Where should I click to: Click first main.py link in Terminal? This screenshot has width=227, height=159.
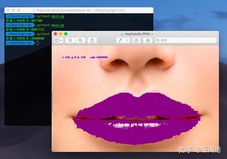pos(58,16)
